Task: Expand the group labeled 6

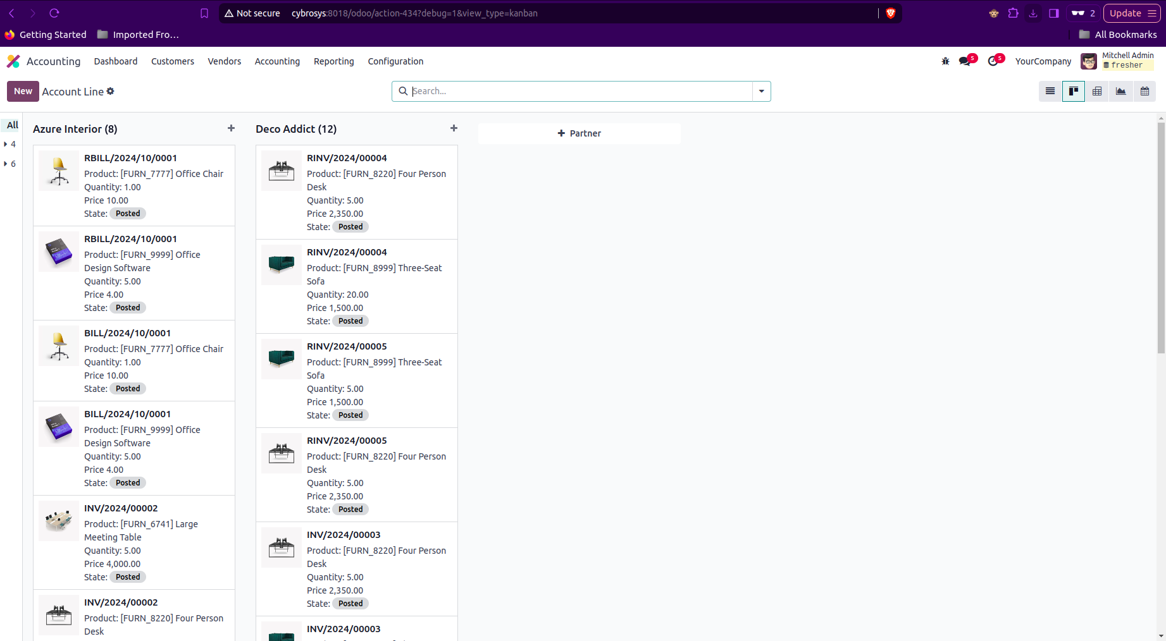Action: [9, 164]
